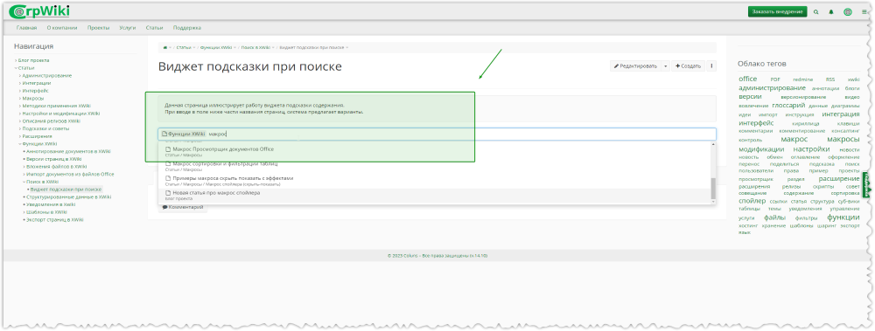
Task: Open the Главная menu item
Action: coord(26,28)
